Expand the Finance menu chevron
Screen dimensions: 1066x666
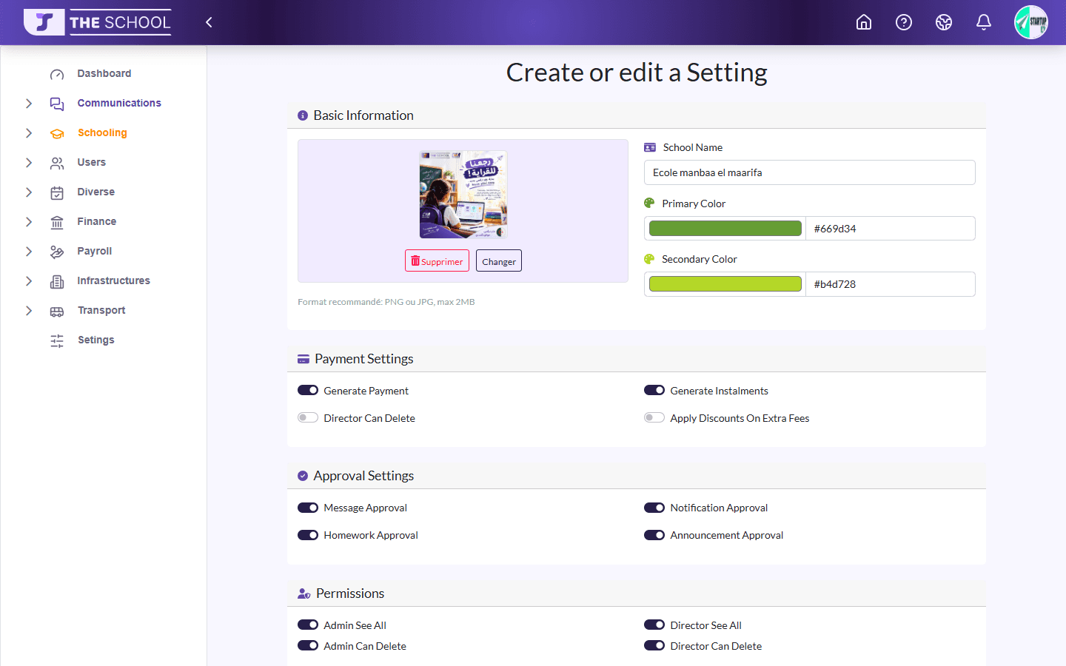point(29,222)
